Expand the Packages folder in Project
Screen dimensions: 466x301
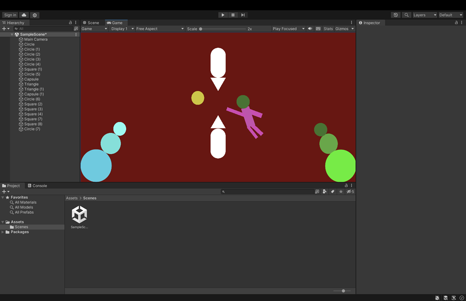coord(3,232)
